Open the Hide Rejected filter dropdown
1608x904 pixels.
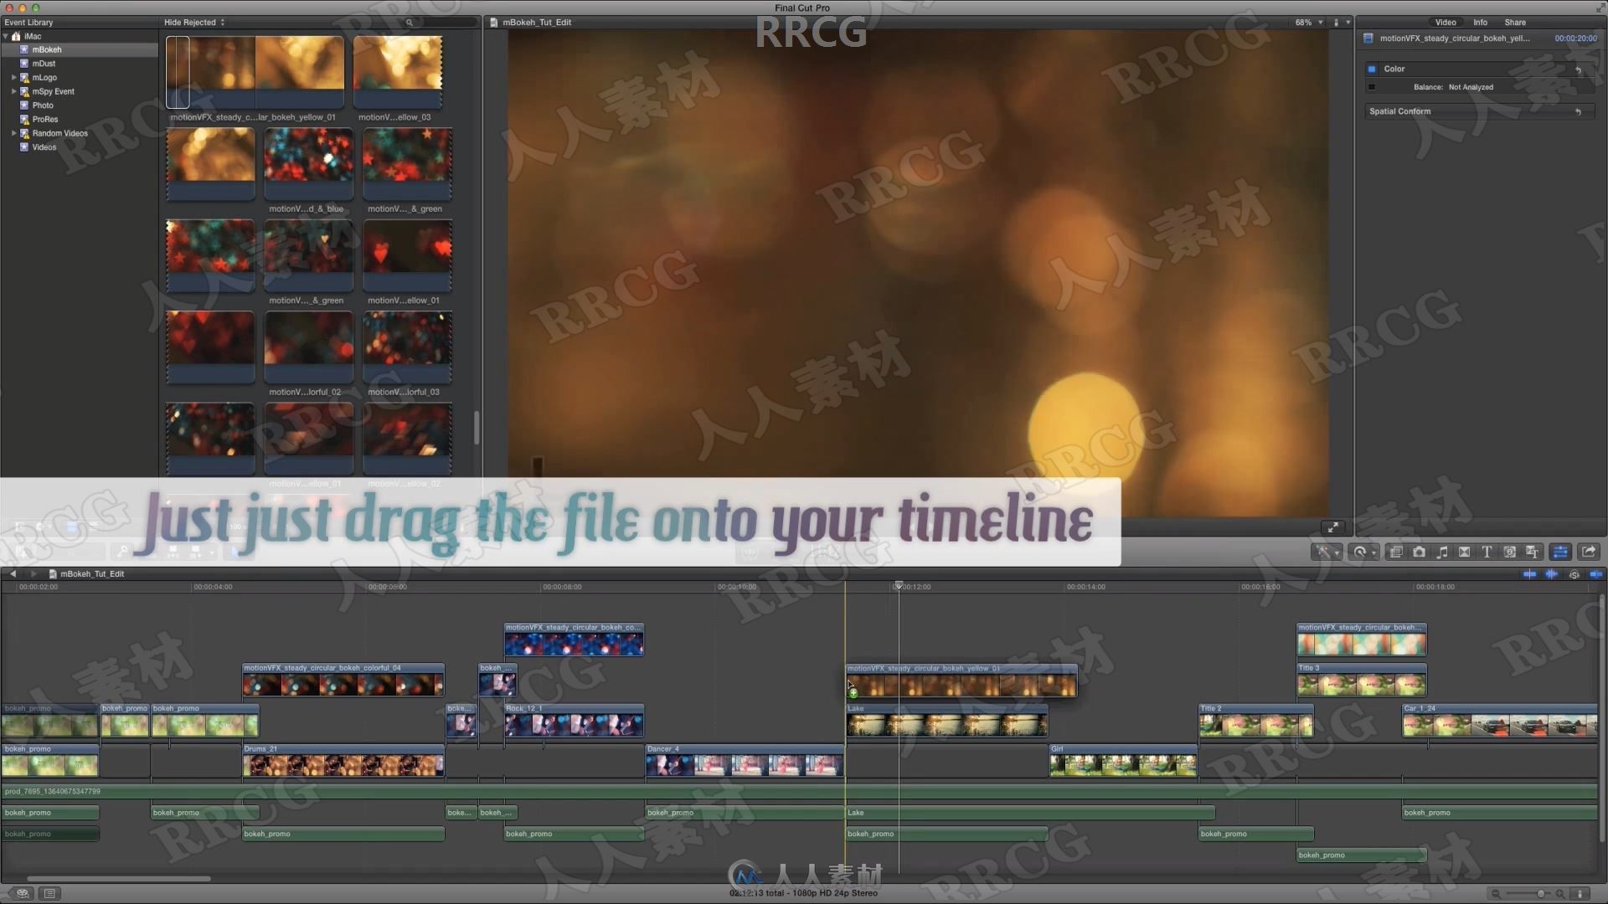click(x=194, y=23)
